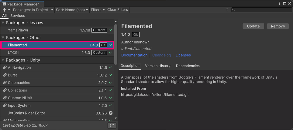Click the link icon beside Input System
Image resolution: width=293 pixels, height=130 pixels.
[x=5, y=105]
